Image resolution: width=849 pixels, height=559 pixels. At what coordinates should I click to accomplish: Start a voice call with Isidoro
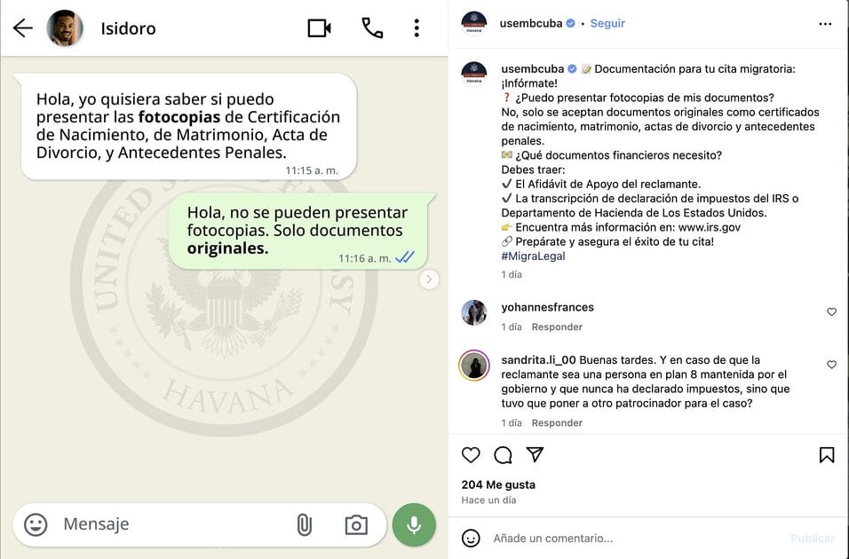372,28
